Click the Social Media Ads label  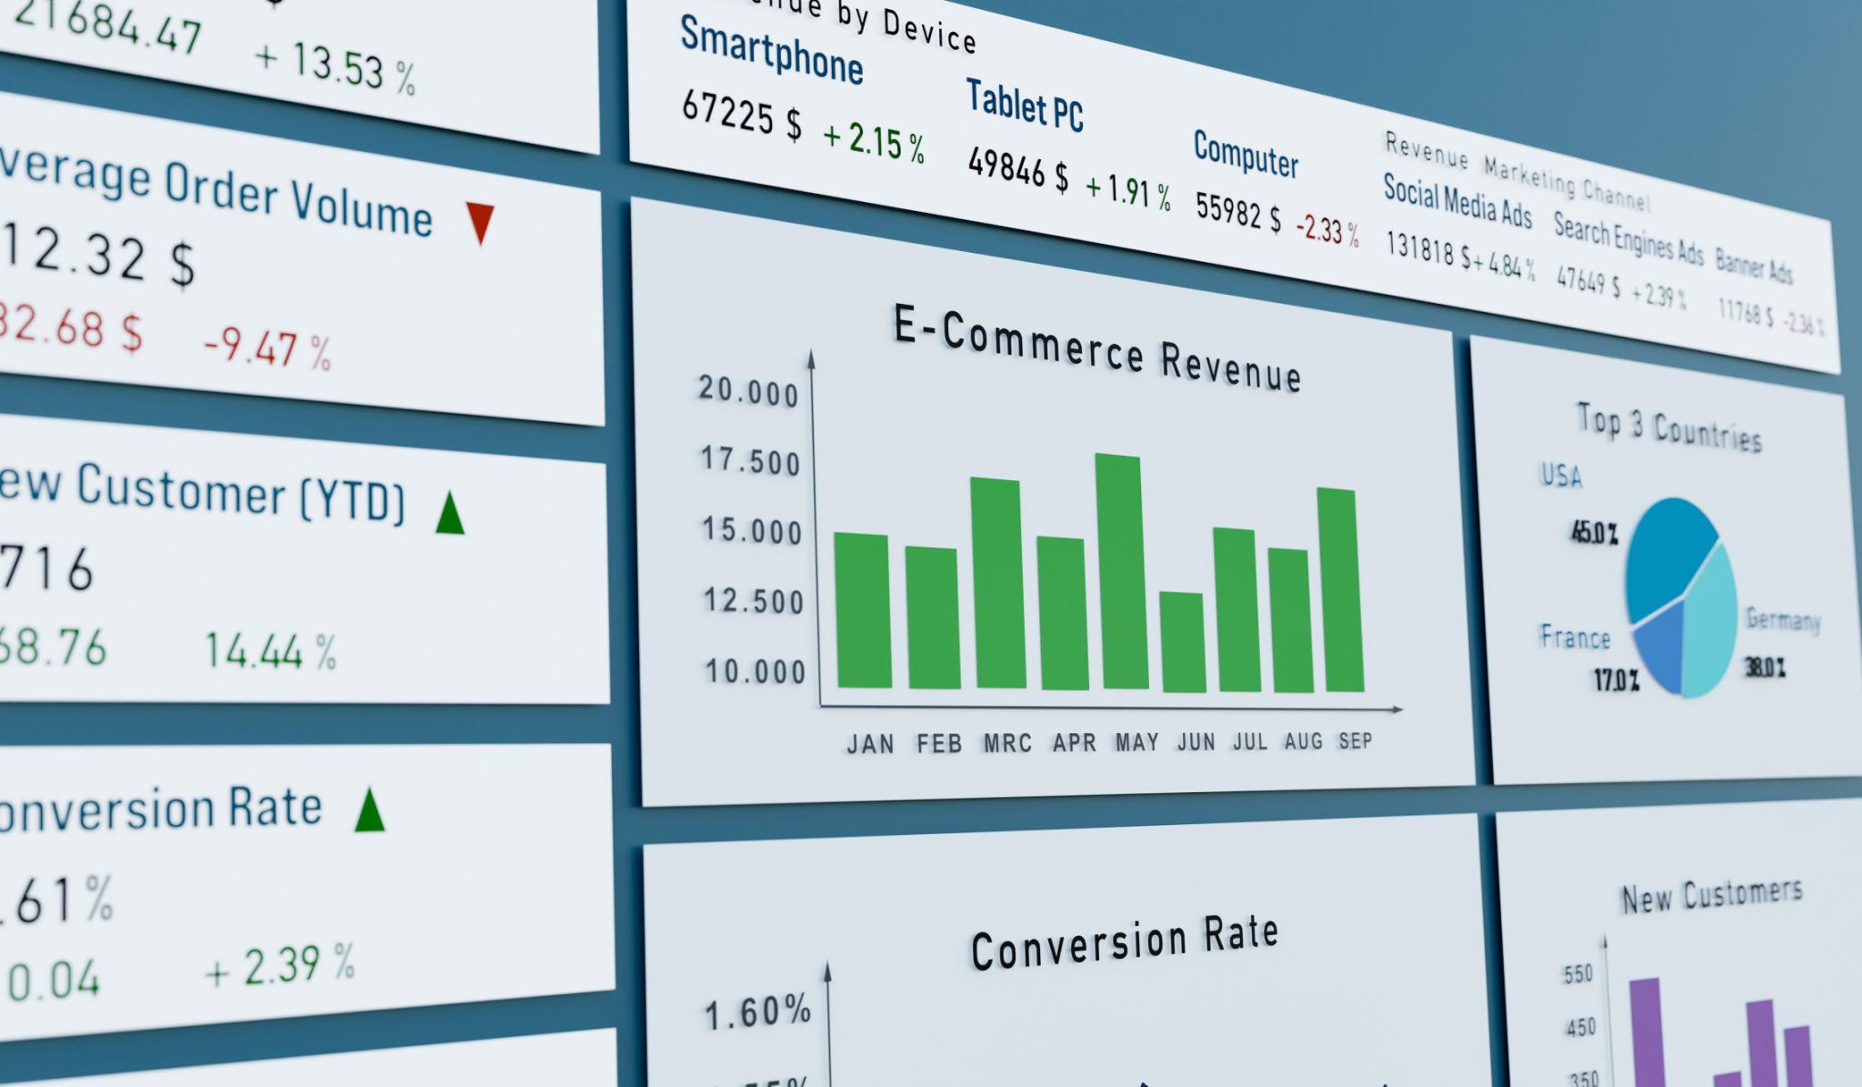(x=1457, y=201)
